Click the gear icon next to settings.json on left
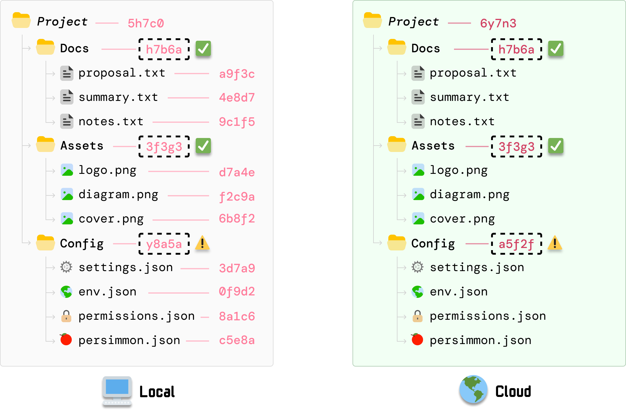Screen dimensions: 626x410 point(66,267)
